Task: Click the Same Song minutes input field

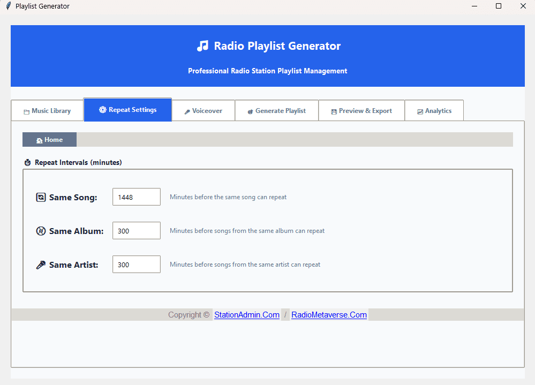Action: click(x=136, y=197)
